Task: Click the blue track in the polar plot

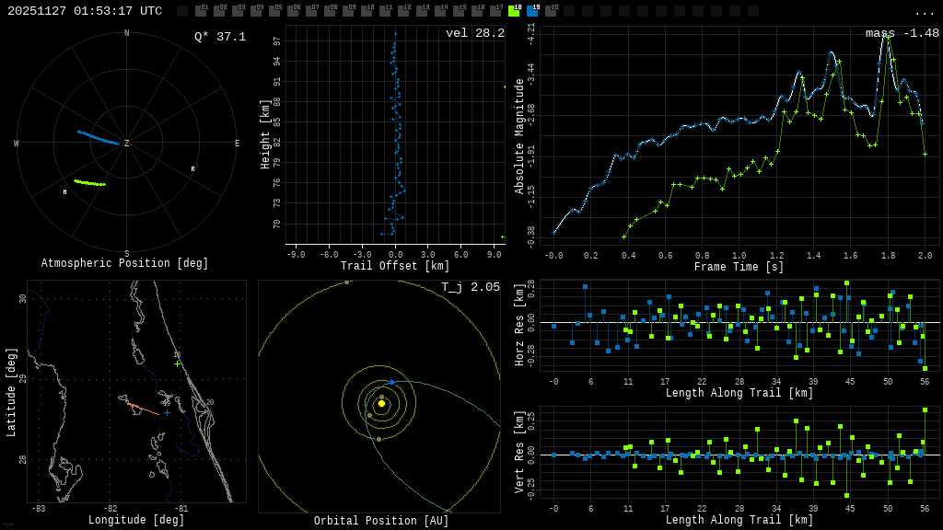Action: click(98, 138)
